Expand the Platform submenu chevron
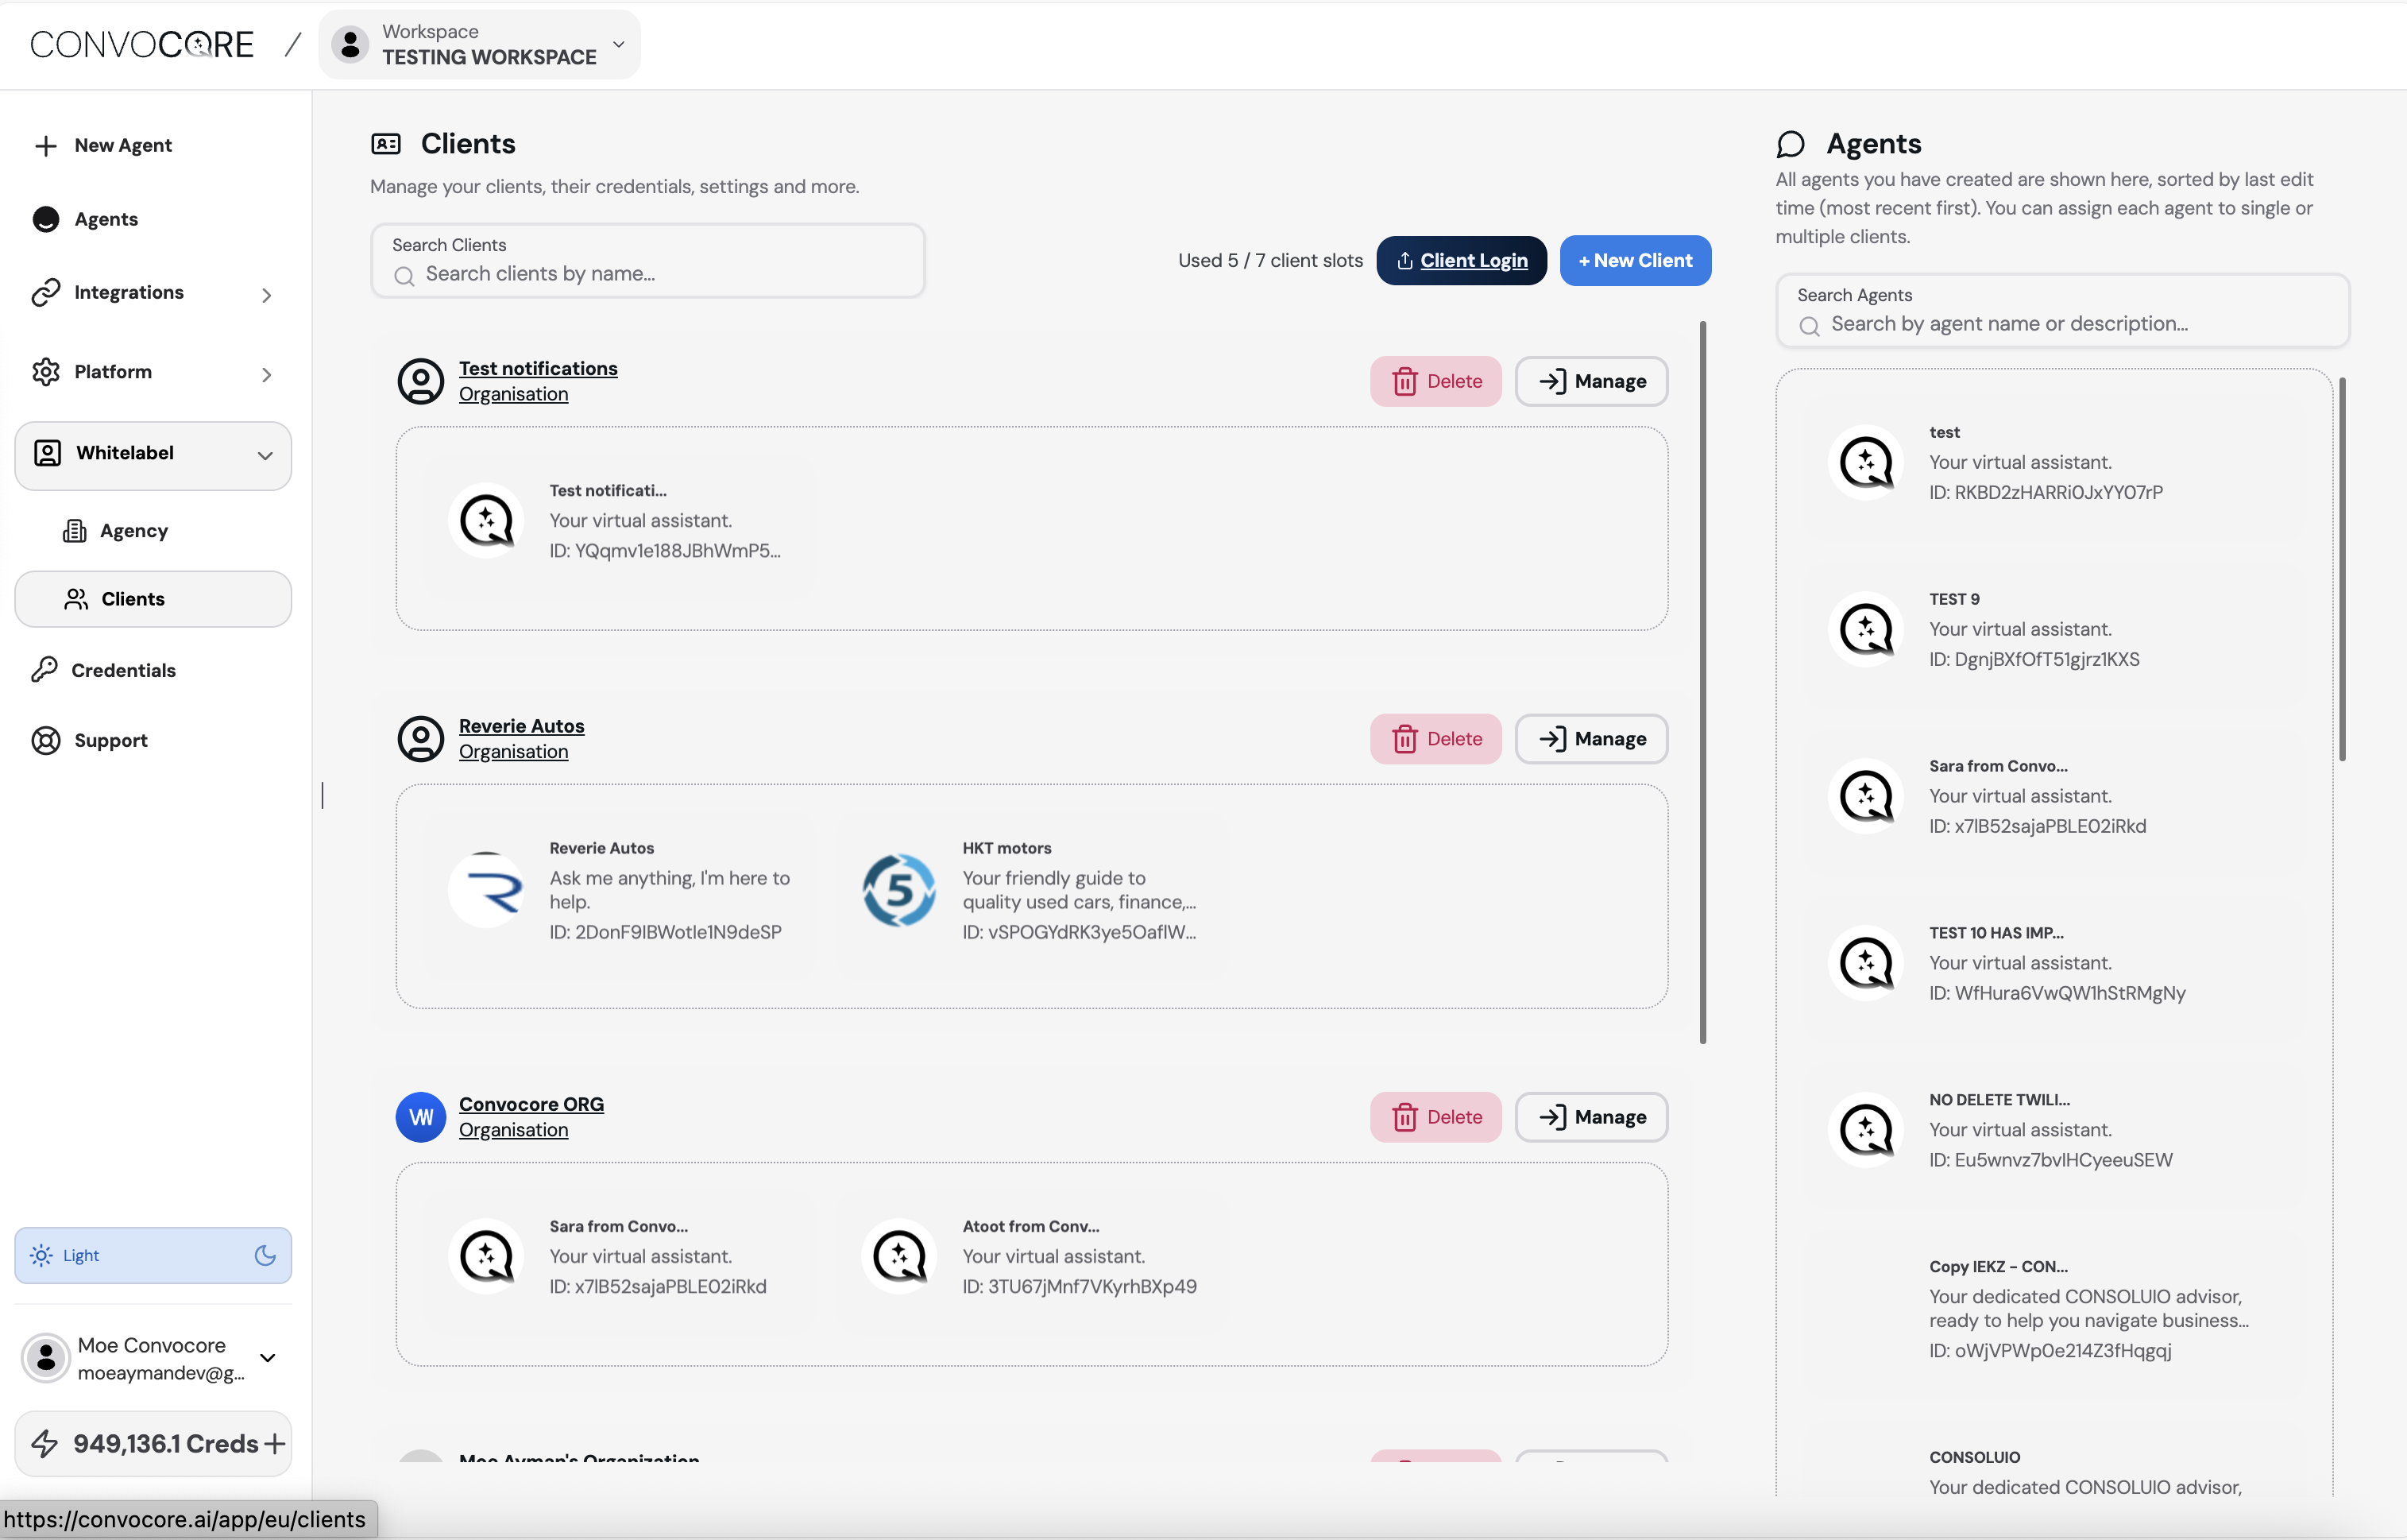This screenshot has height=1540, width=2407. point(266,373)
